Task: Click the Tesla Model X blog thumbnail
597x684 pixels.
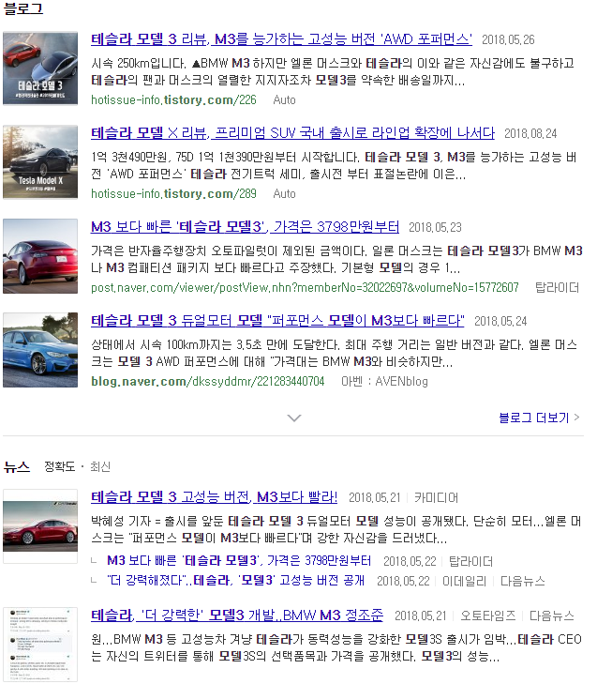Action: click(40, 162)
